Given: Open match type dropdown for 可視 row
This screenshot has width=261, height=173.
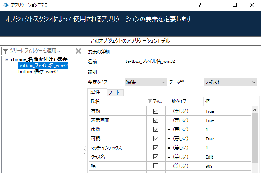Looking at the screenshot, I should 185,138.
